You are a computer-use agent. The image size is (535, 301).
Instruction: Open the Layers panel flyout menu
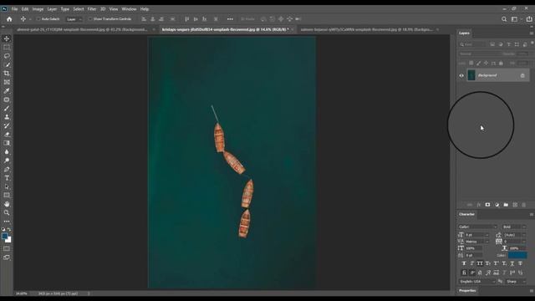(x=532, y=33)
